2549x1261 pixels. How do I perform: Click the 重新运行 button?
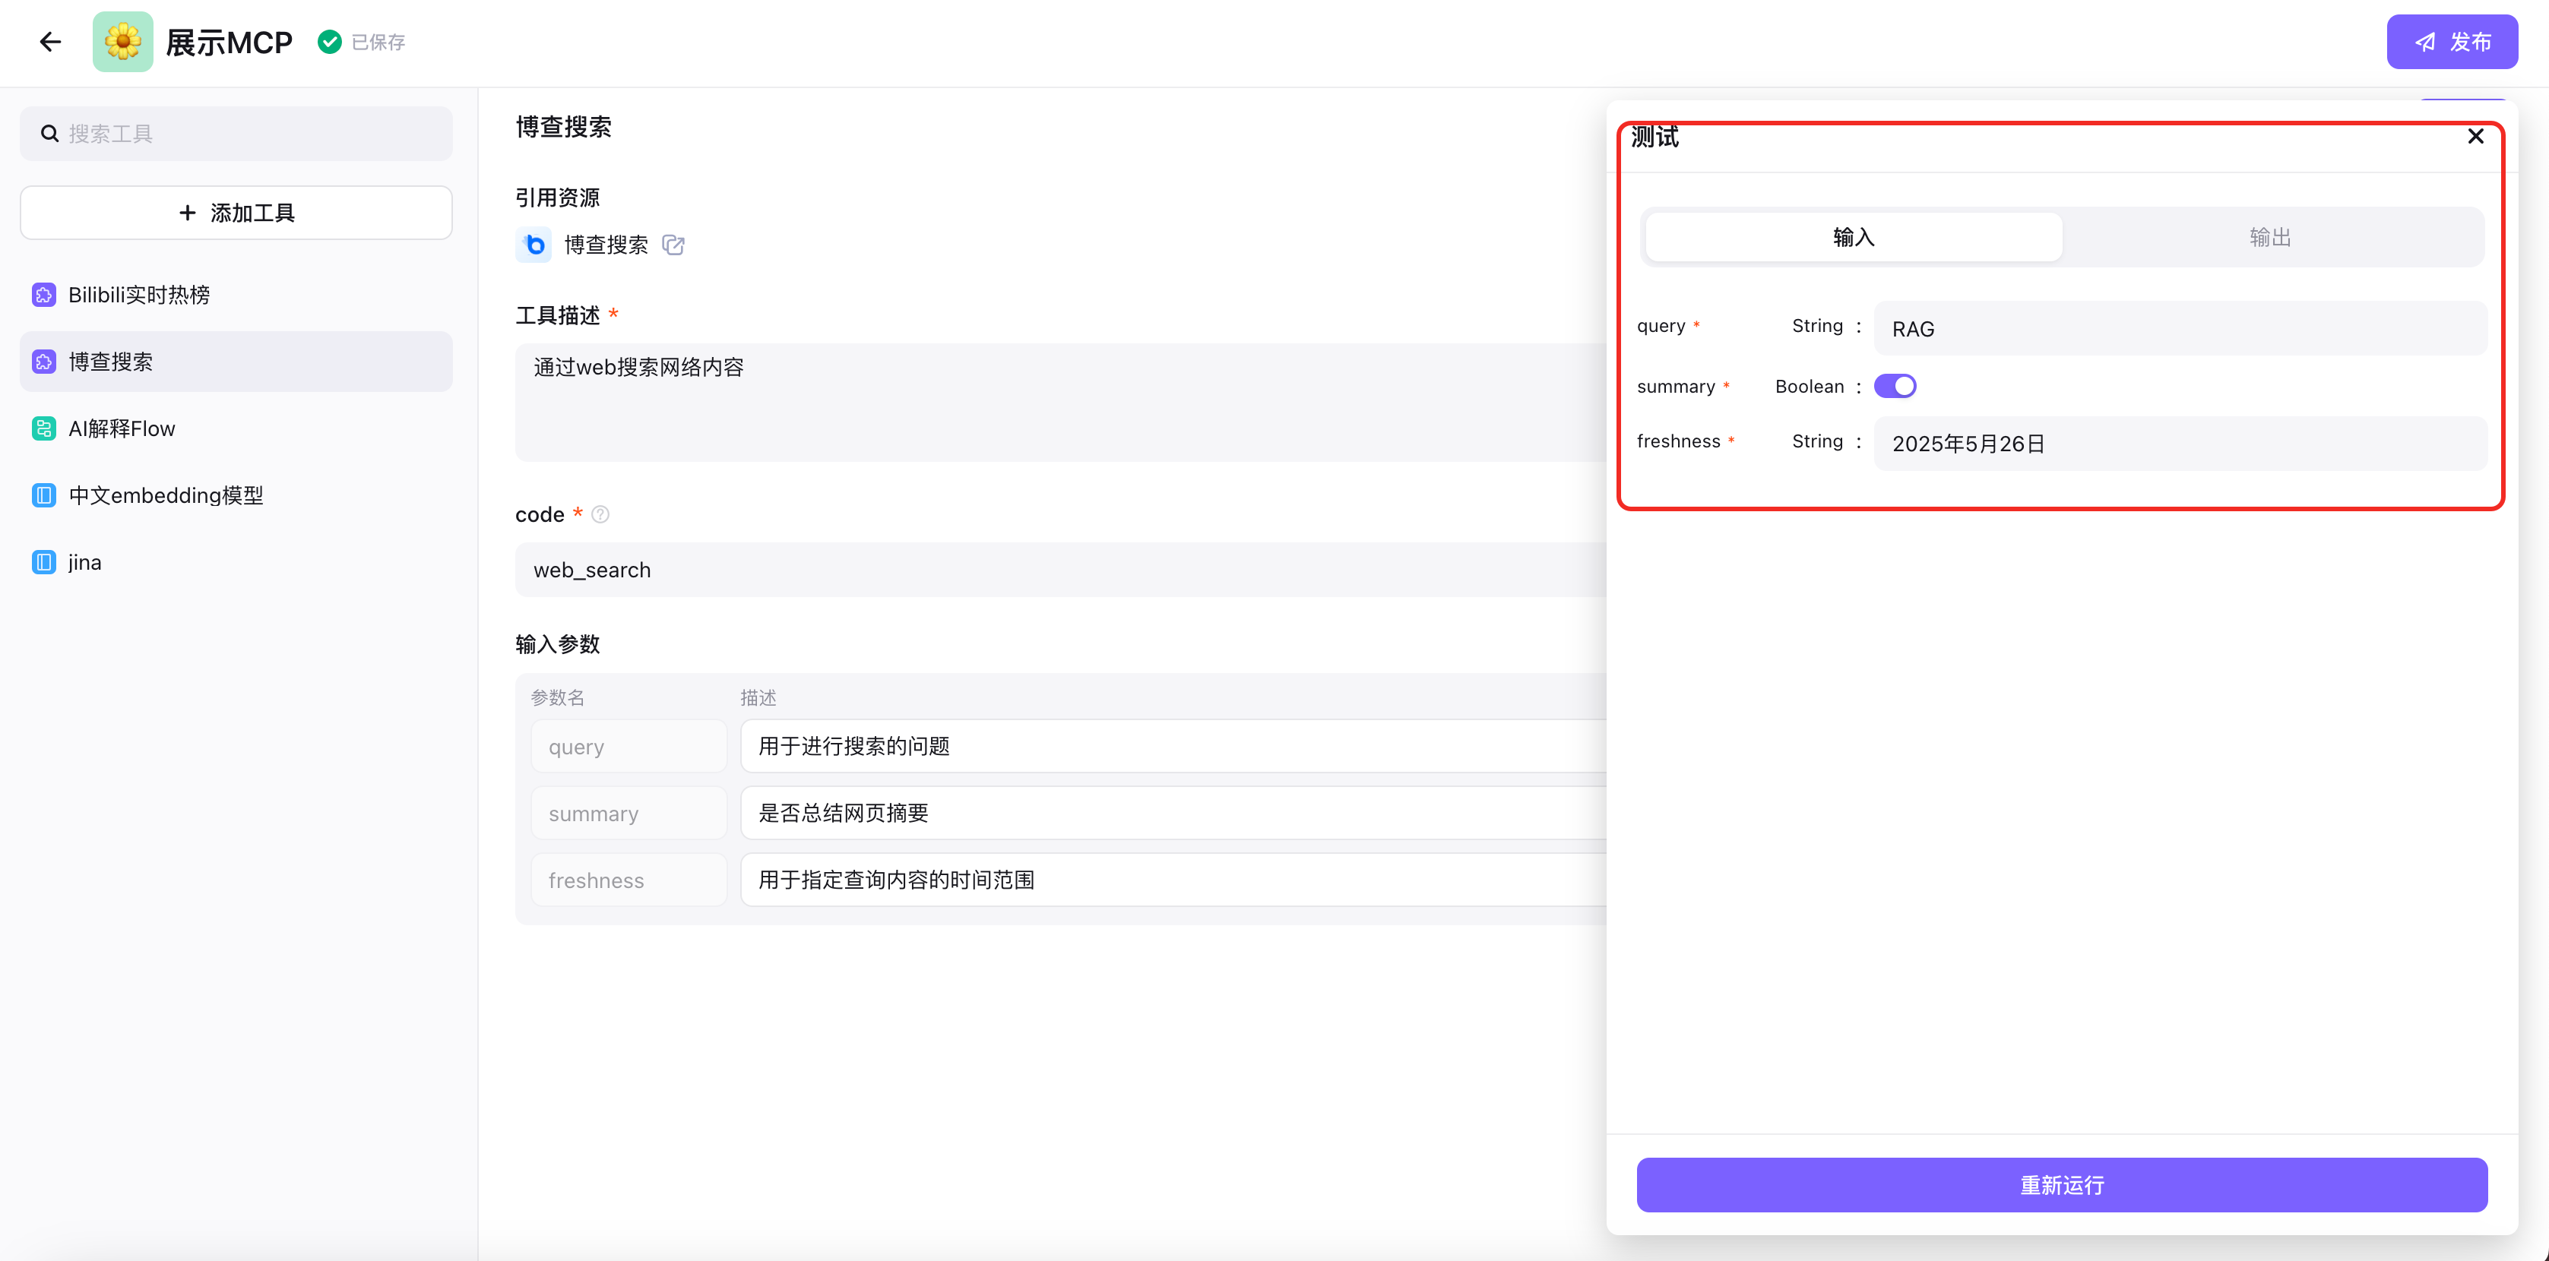click(2061, 1185)
